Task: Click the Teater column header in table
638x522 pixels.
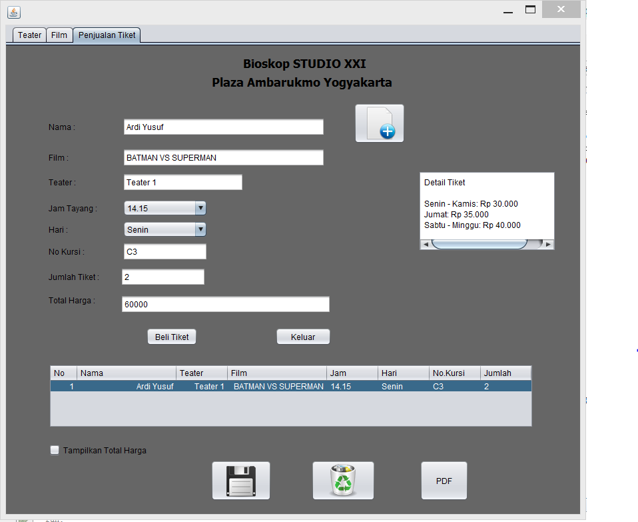Action: (201, 373)
